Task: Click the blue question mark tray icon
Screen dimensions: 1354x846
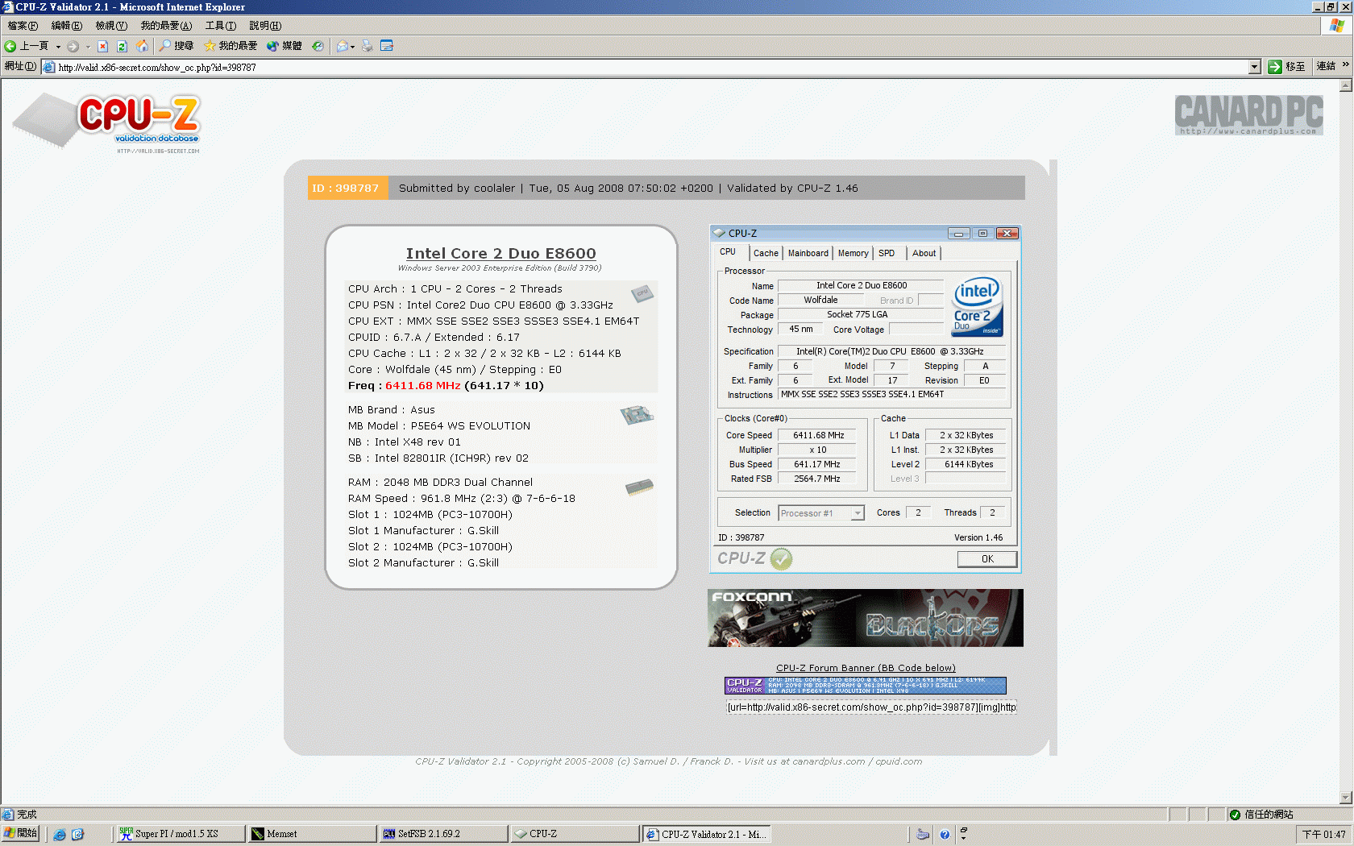Action: click(x=945, y=835)
